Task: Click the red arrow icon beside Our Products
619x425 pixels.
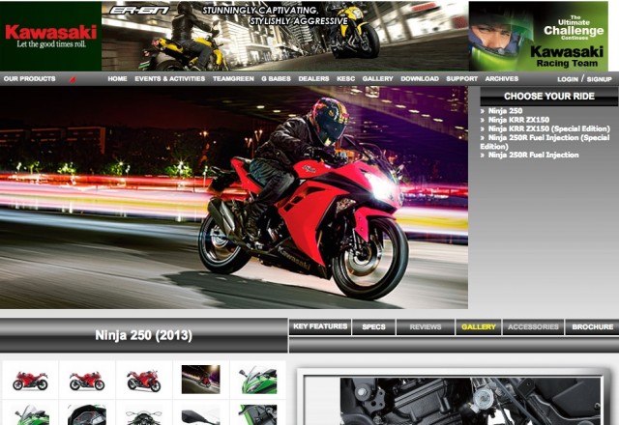Action: [73, 79]
